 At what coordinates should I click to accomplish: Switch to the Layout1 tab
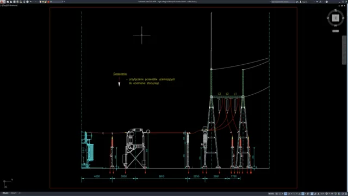pos(13,193)
